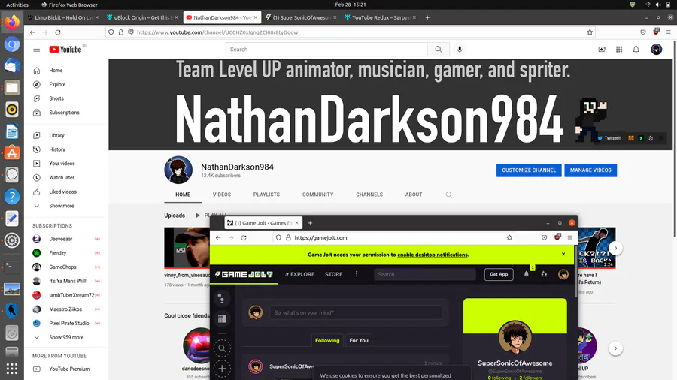This screenshot has width=677, height=380.
Task: Click the YouTube search input field
Action: 327,49
